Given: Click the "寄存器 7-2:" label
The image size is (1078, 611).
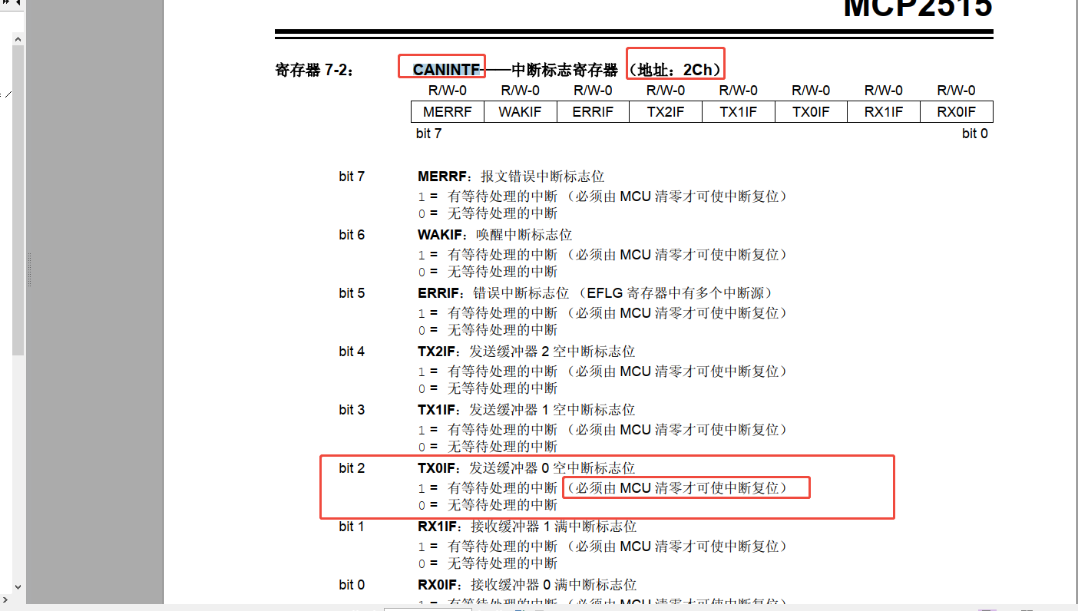Looking at the screenshot, I should 316,70.
